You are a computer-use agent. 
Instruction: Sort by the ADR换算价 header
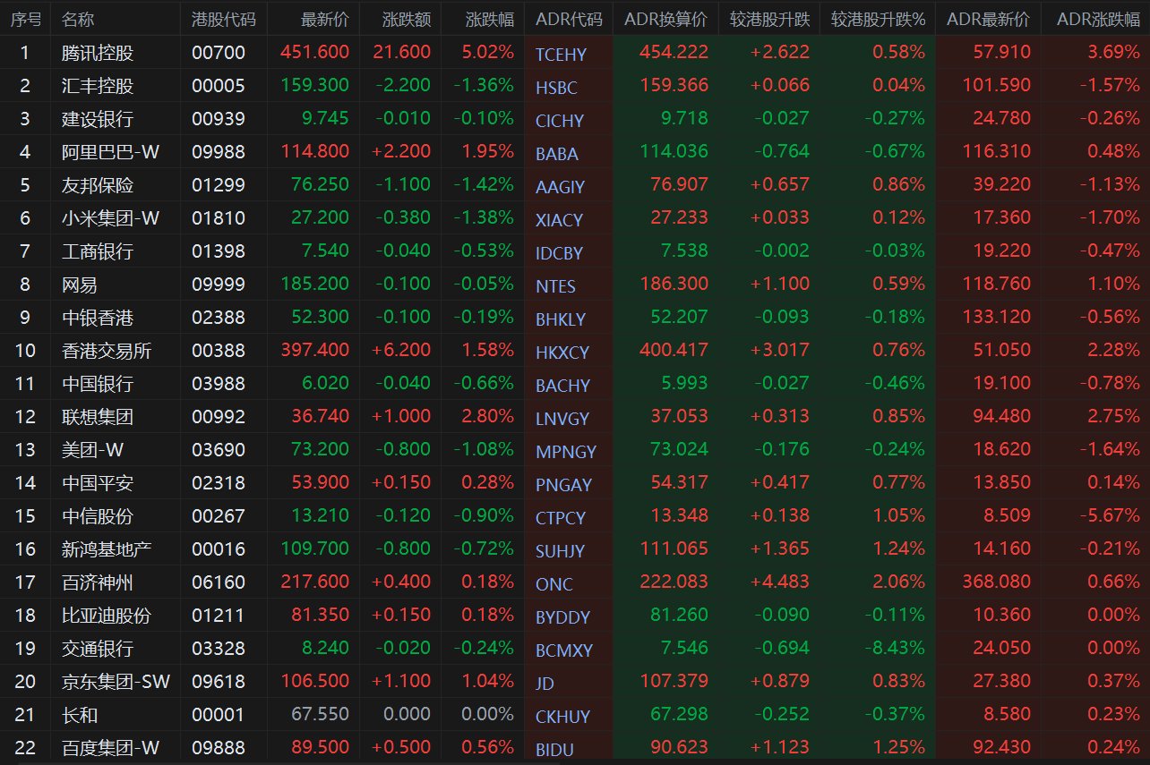pos(665,19)
